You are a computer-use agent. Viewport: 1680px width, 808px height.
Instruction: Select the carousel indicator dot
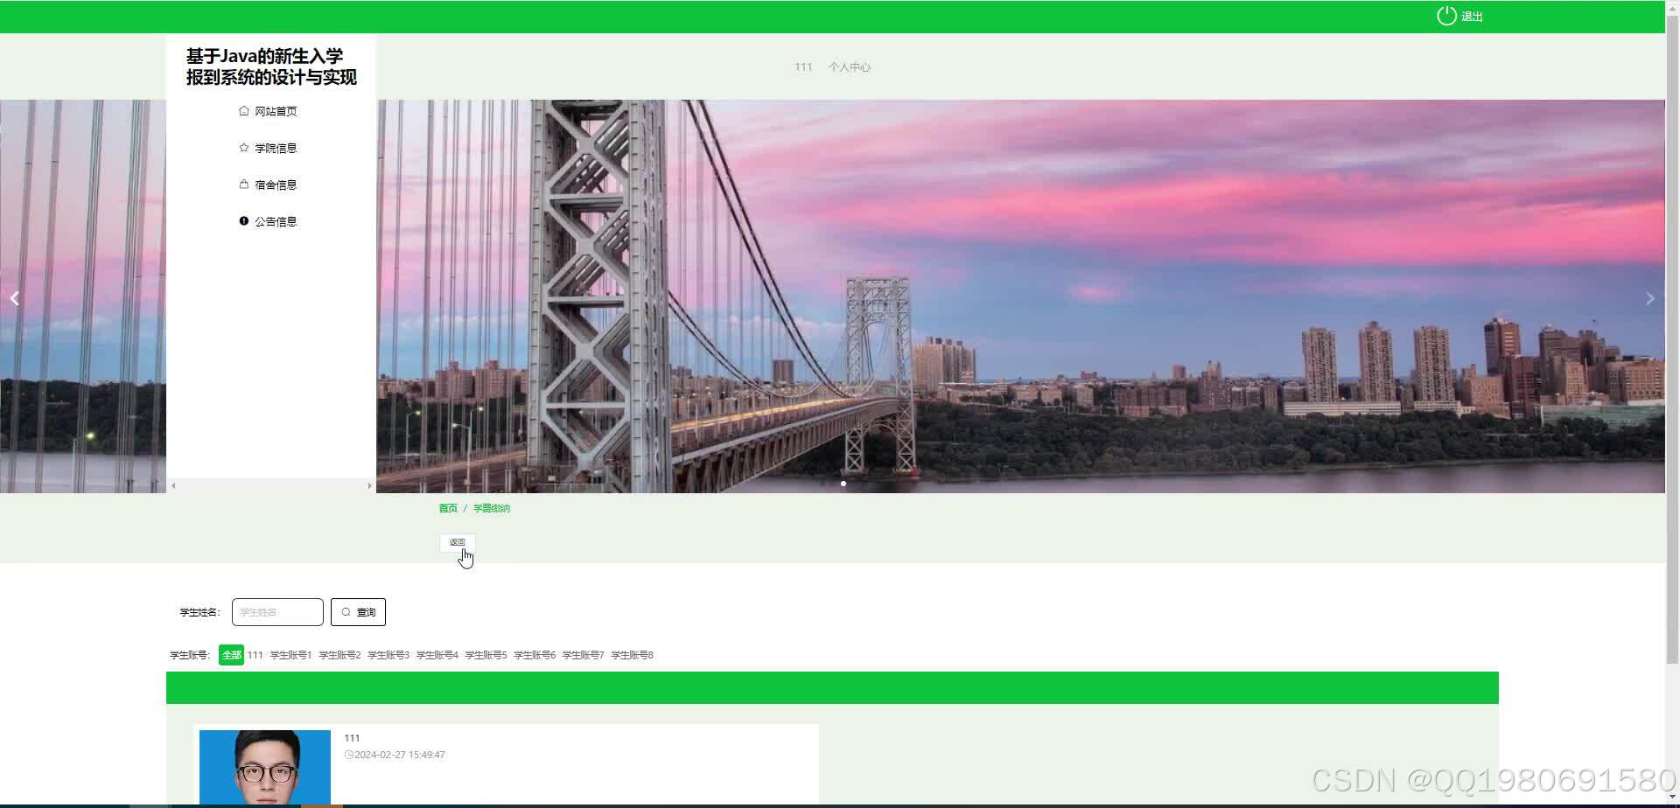pos(843,483)
